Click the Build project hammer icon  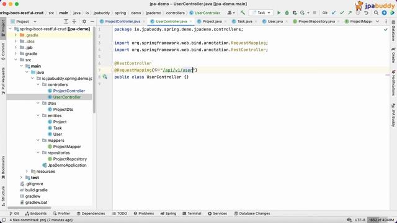243,12
